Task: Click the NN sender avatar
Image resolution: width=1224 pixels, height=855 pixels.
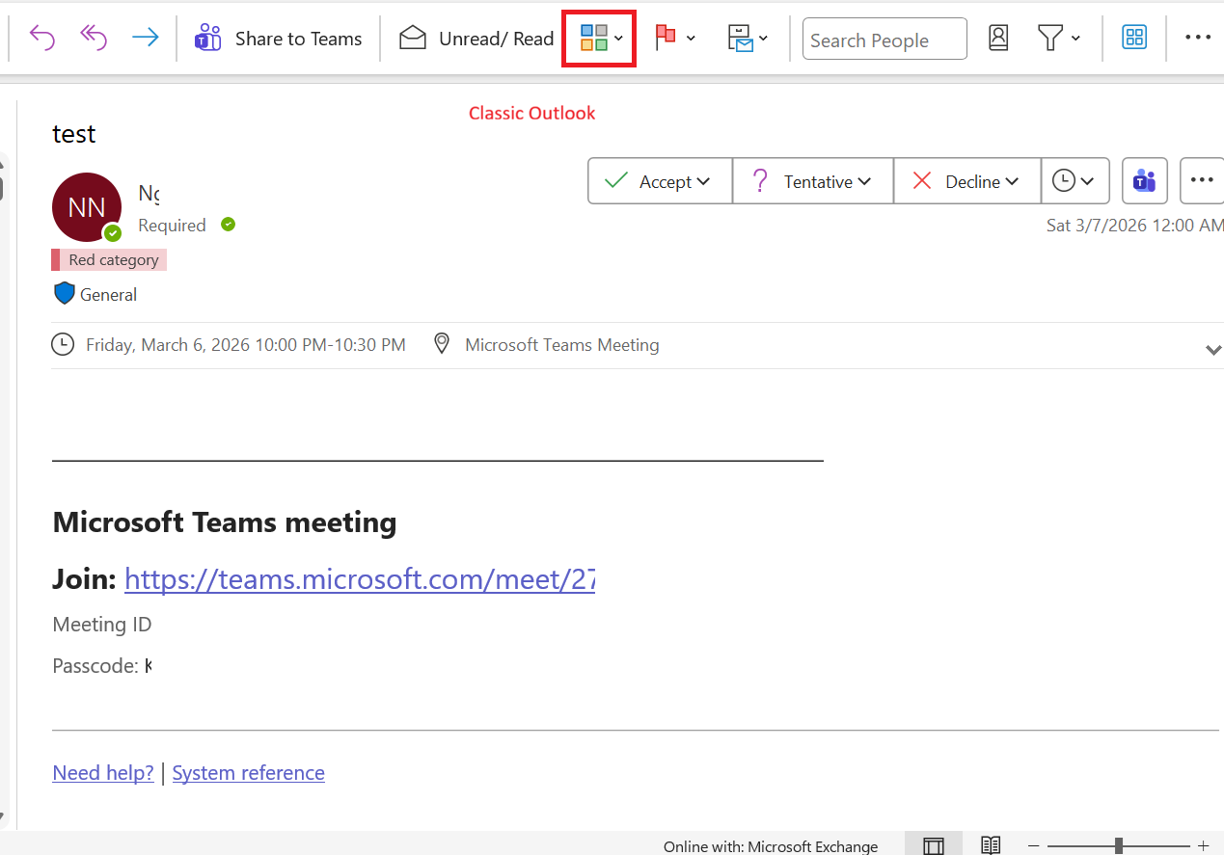Action: click(x=87, y=207)
